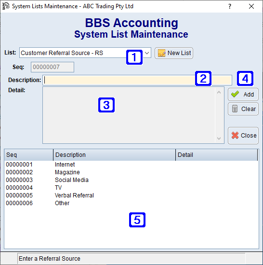This screenshot has width=263, height=265.
Task: Click sequence number 00000005
Action: point(19,195)
